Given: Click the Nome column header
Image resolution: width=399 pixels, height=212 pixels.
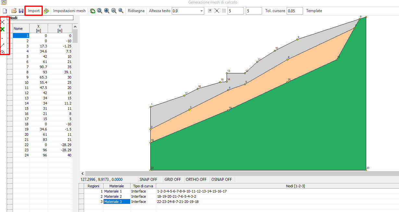Looking at the screenshot, I should 21,28.
